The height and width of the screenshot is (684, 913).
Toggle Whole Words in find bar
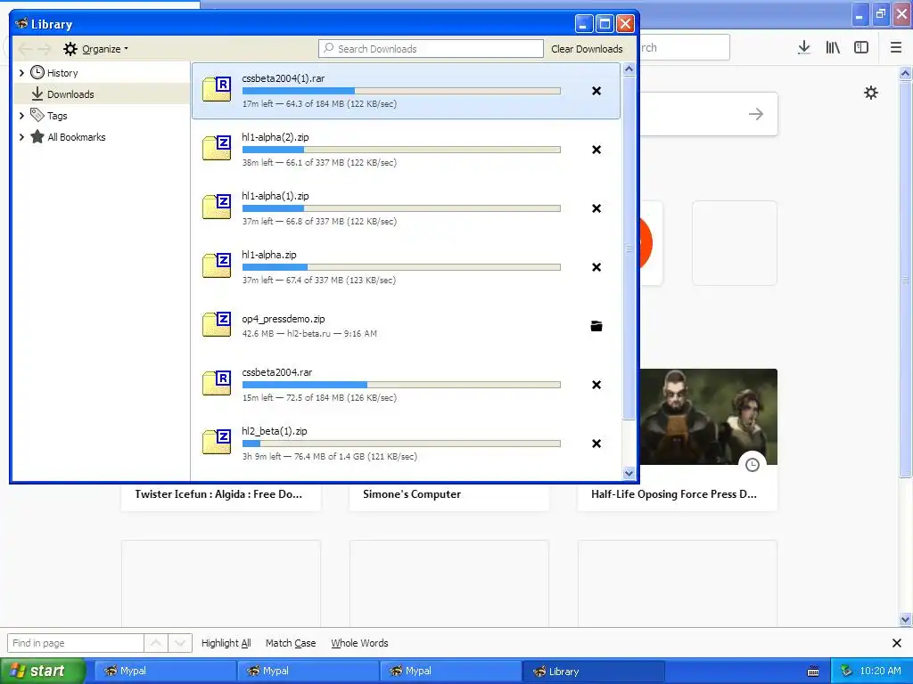coord(359,643)
